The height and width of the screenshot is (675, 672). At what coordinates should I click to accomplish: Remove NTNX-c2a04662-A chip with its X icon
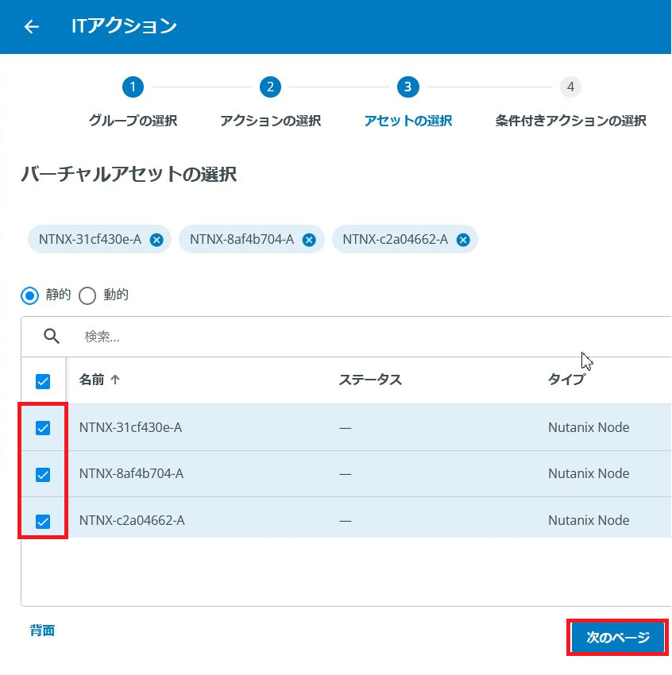[x=463, y=240]
